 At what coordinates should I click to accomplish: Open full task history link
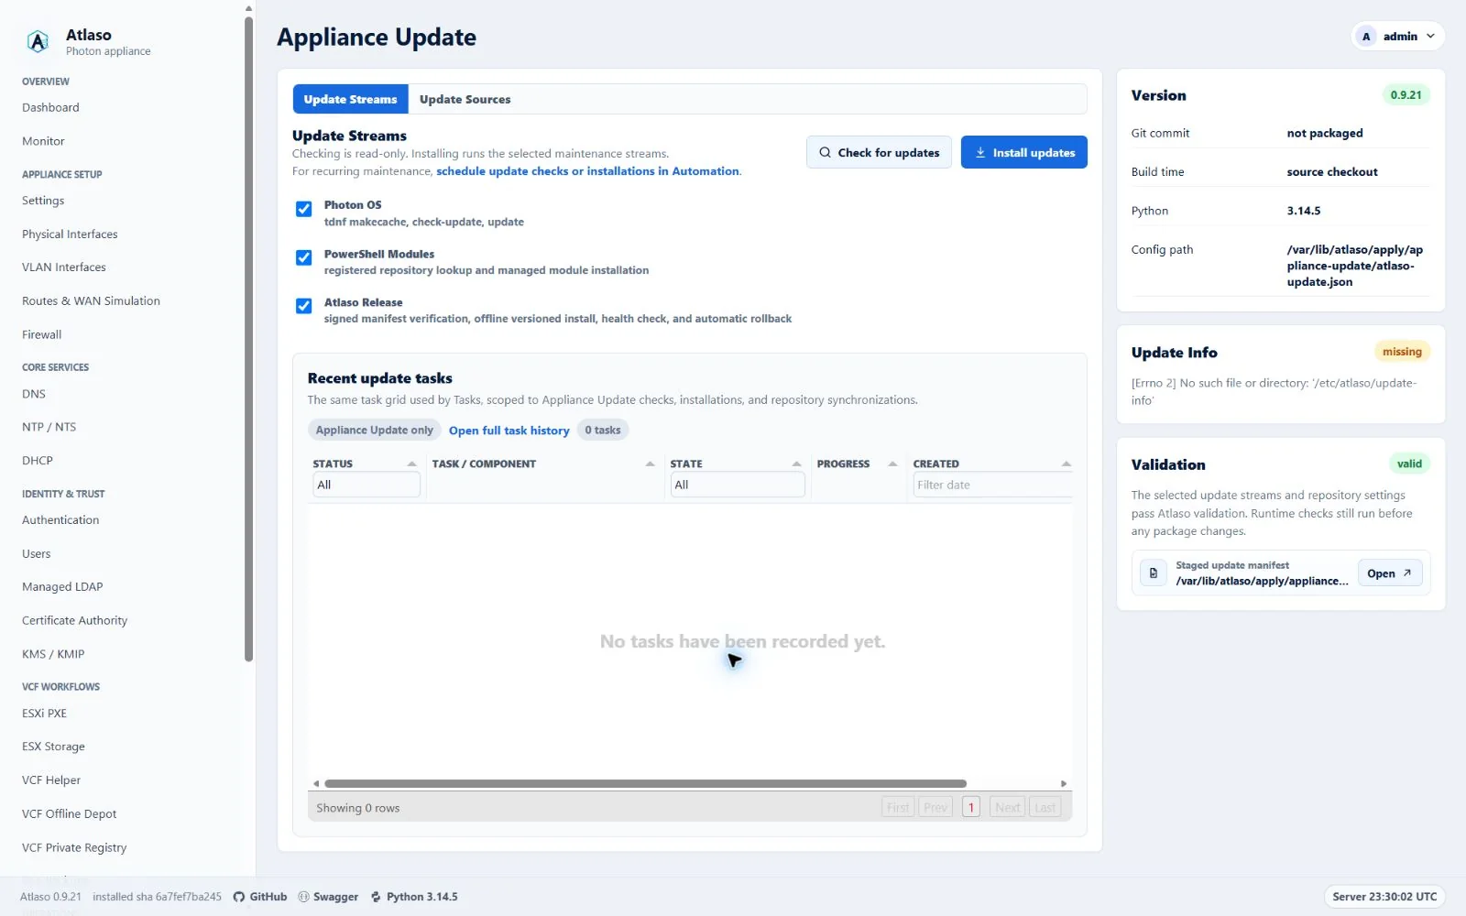click(509, 431)
